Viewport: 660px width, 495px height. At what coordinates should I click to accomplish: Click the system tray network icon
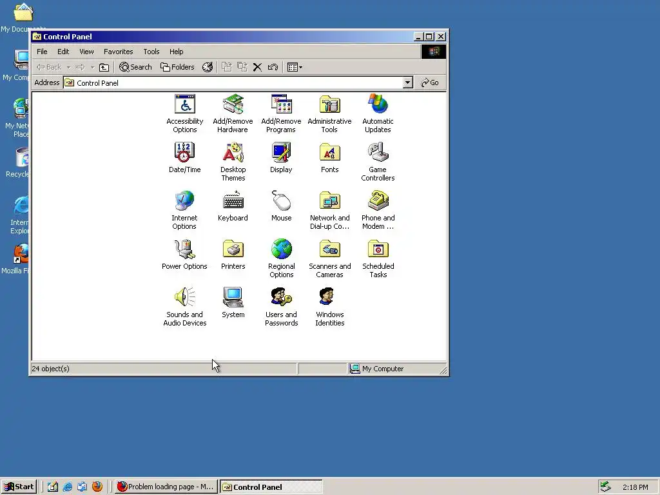[605, 487]
